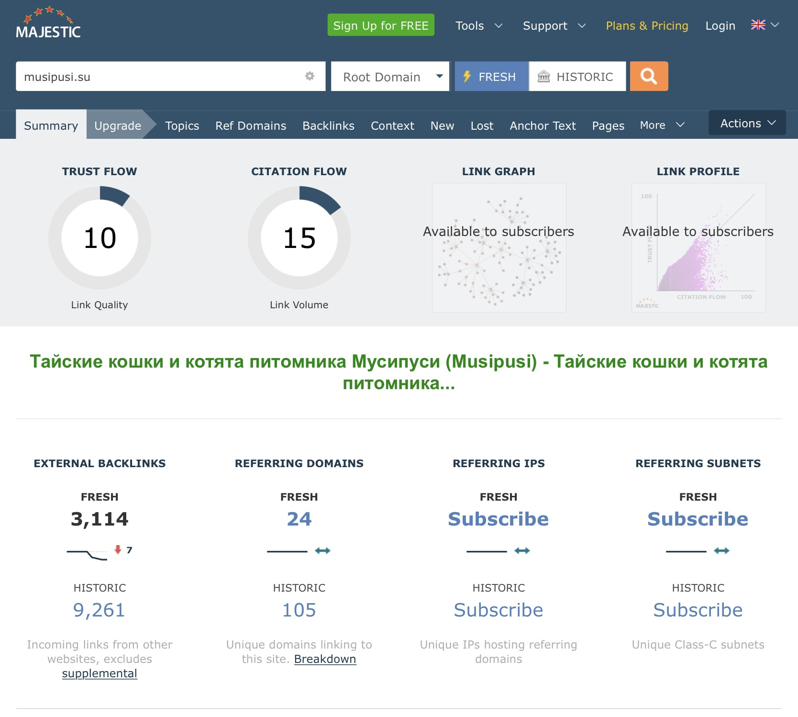Open language flag selector
This screenshot has height=717, width=798.
click(x=765, y=25)
